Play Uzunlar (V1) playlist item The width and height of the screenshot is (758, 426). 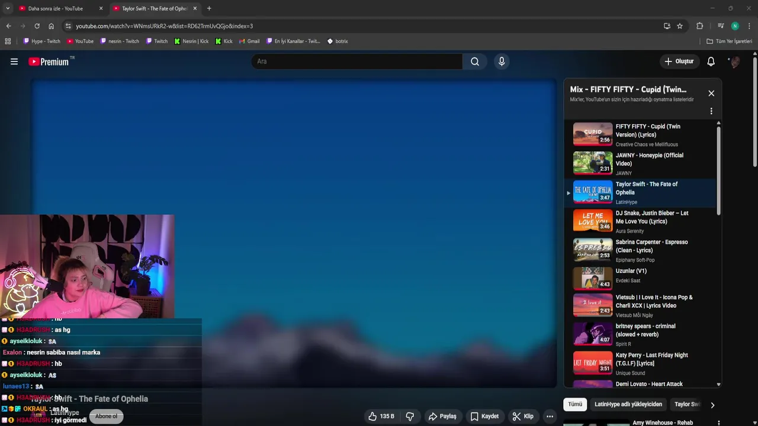(641, 279)
